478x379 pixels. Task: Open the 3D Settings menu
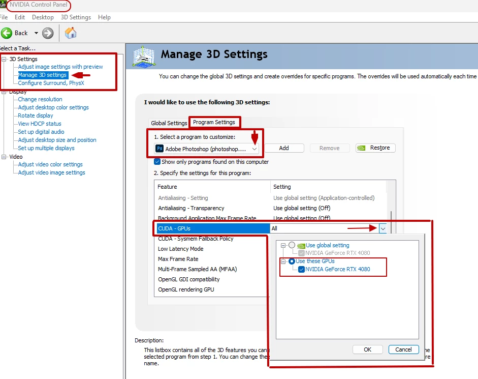tap(76, 17)
